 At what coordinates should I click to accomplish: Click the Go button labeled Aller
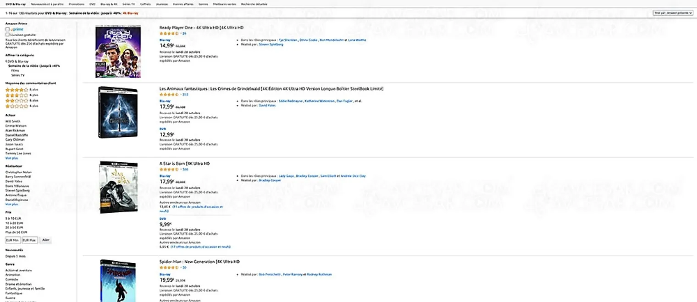click(46, 240)
